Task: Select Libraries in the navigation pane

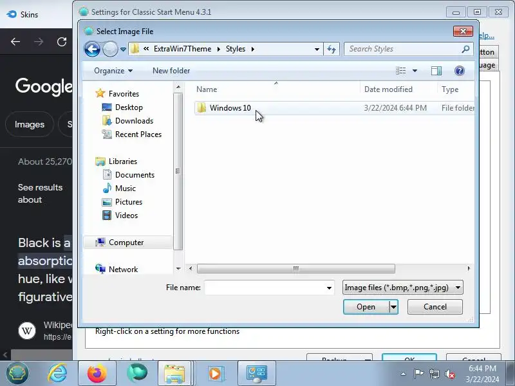Action: pos(123,161)
